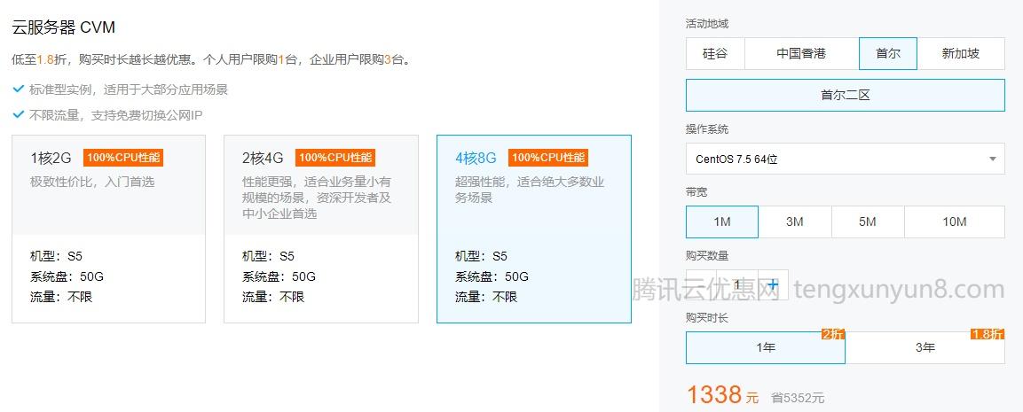
Task: Click 超强性能 description in 4核8G card
Action: pos(530,190)
